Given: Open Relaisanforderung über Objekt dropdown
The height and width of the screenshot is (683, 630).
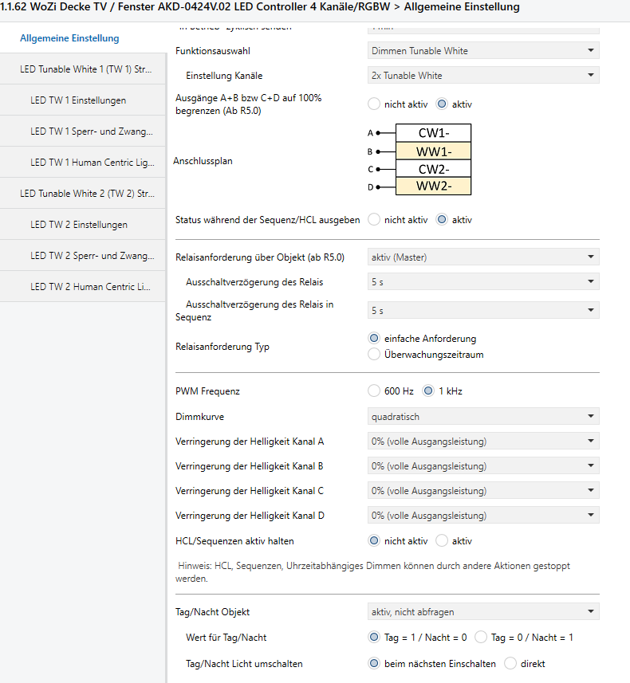Looking at the screenshot, I should click(483, 257).
